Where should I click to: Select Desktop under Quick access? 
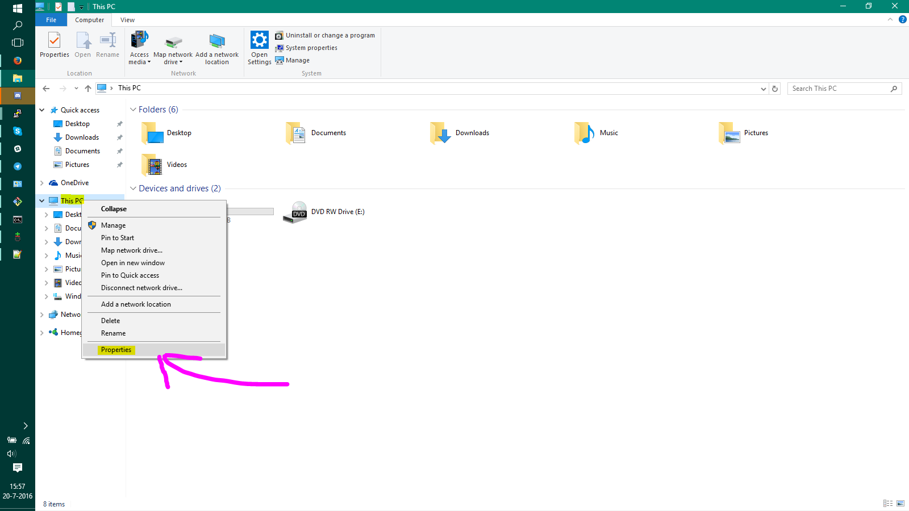click(x=77, y=124)
